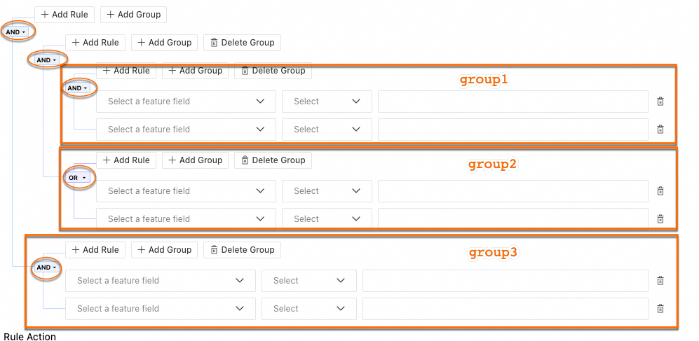Click trash icon for second group2 rule
699x341 pixels.
(660, 219)
